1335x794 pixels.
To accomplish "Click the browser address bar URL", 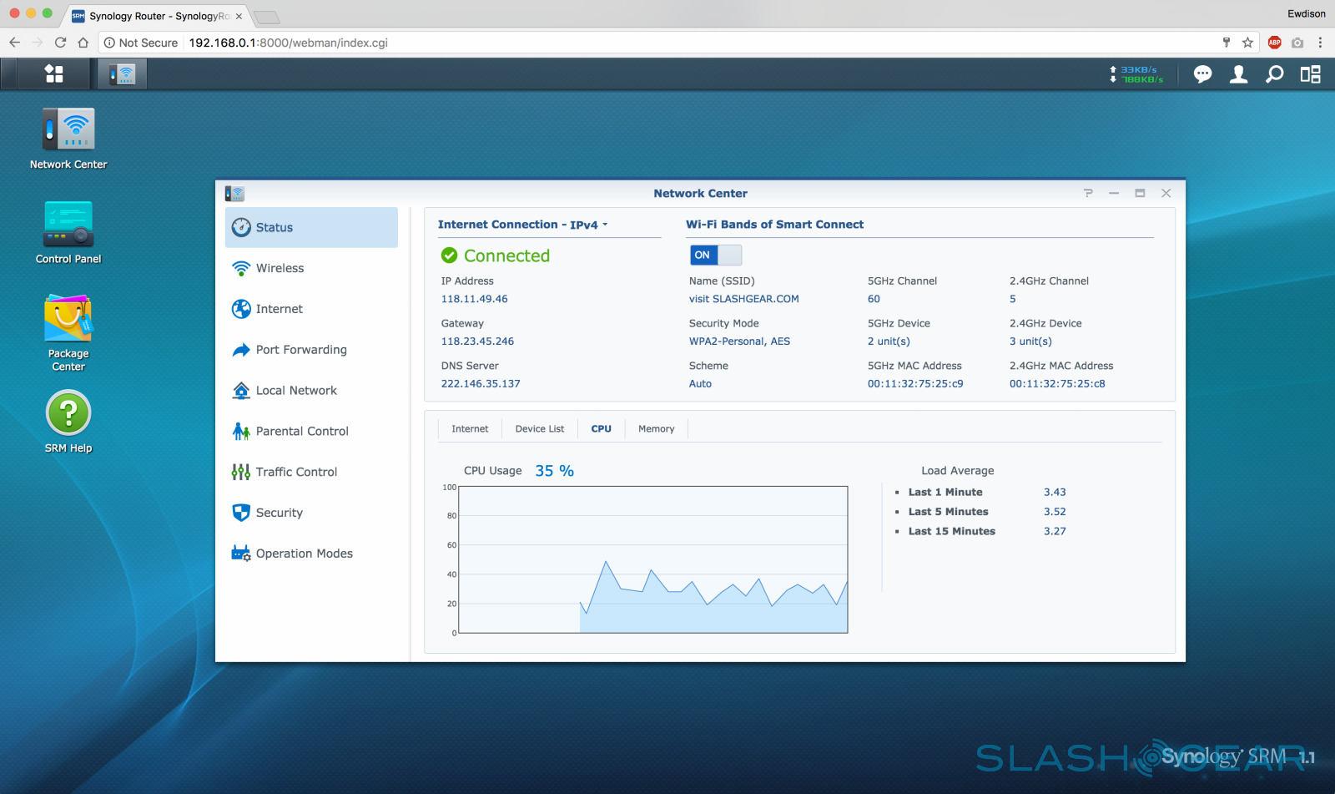I will click(x=288, y=43).
